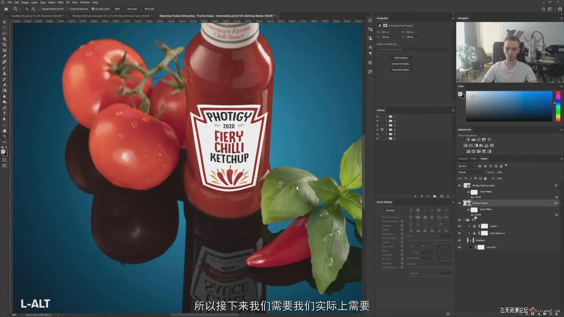The width and height of the screenshot is (564, 317).
Task: Hide the Photigy Ketchup Label layer
Action: [x=459, y=186]
